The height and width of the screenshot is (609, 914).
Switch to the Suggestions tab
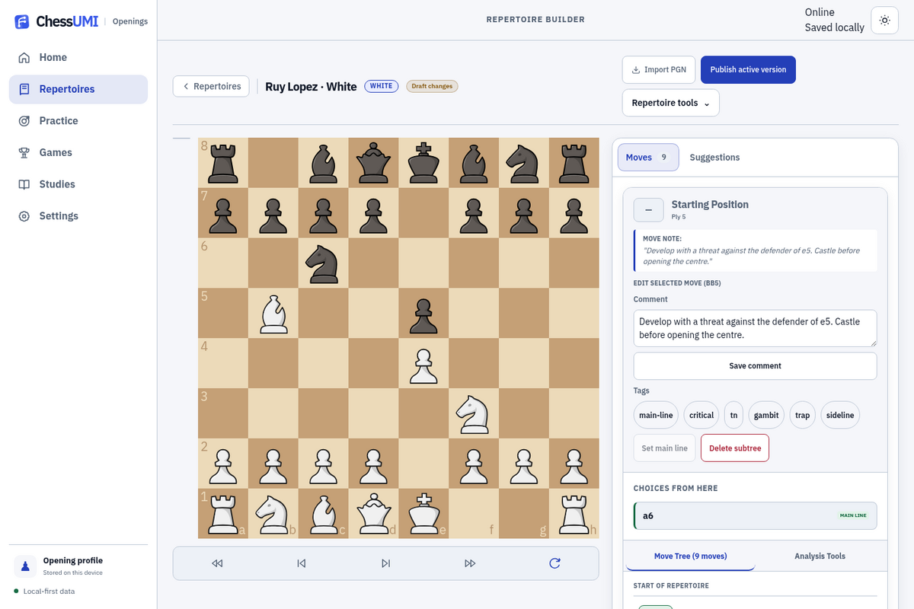point(714,157)
